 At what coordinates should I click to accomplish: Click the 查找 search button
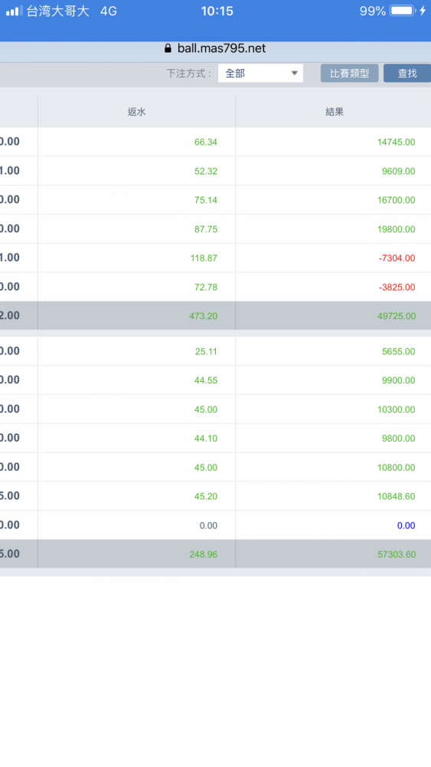click(x=407, y=74)
